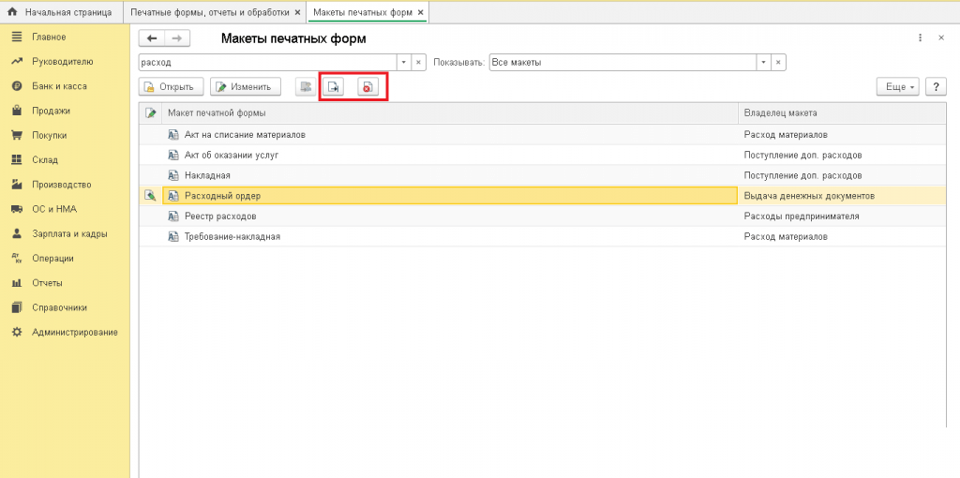Click the Изменить button
Screen dimensions: 960x478
244,87
